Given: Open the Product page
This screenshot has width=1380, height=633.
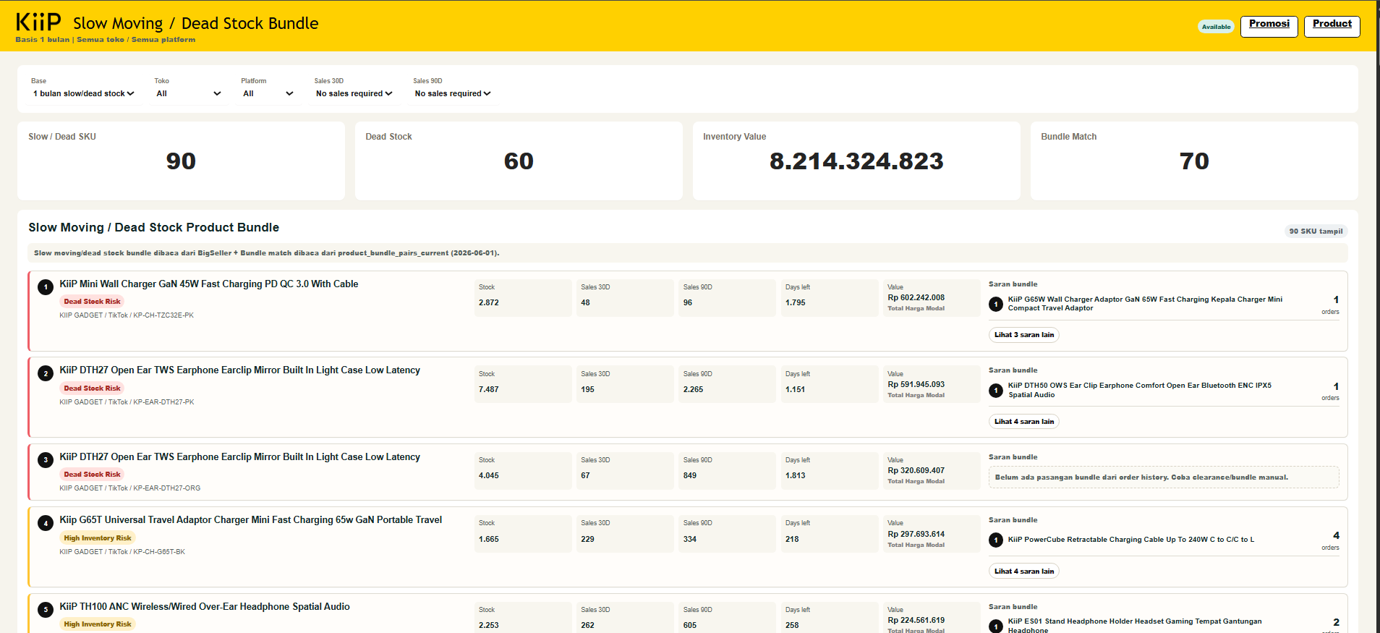Looking at the screenshot, I should coord(1332,26).
